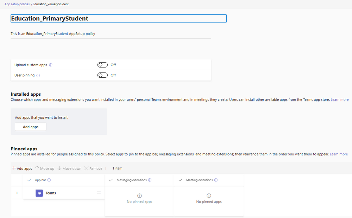Click the policy description field
This screenshot has width=352, height=218.
pyautogui.click(x=111, y=34)
